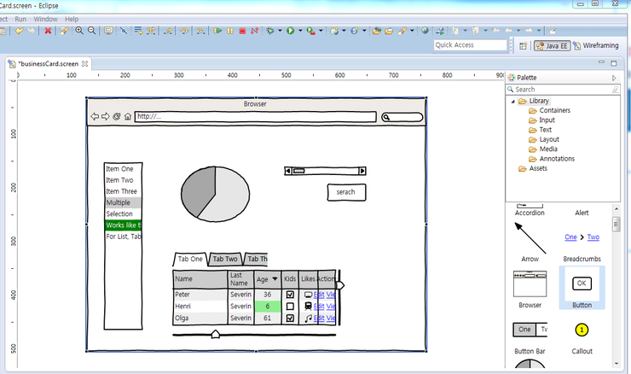Image resolution: width=631 pixels, height=374 pixels.
Task: Select the Arrow palette item
Action: (530, 243)
